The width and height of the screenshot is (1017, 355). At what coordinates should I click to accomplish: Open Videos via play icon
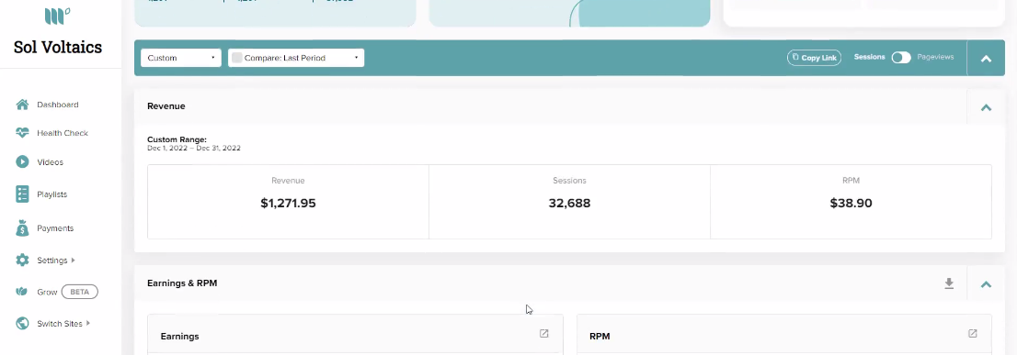pyautogui.click(x=22, y=162)
